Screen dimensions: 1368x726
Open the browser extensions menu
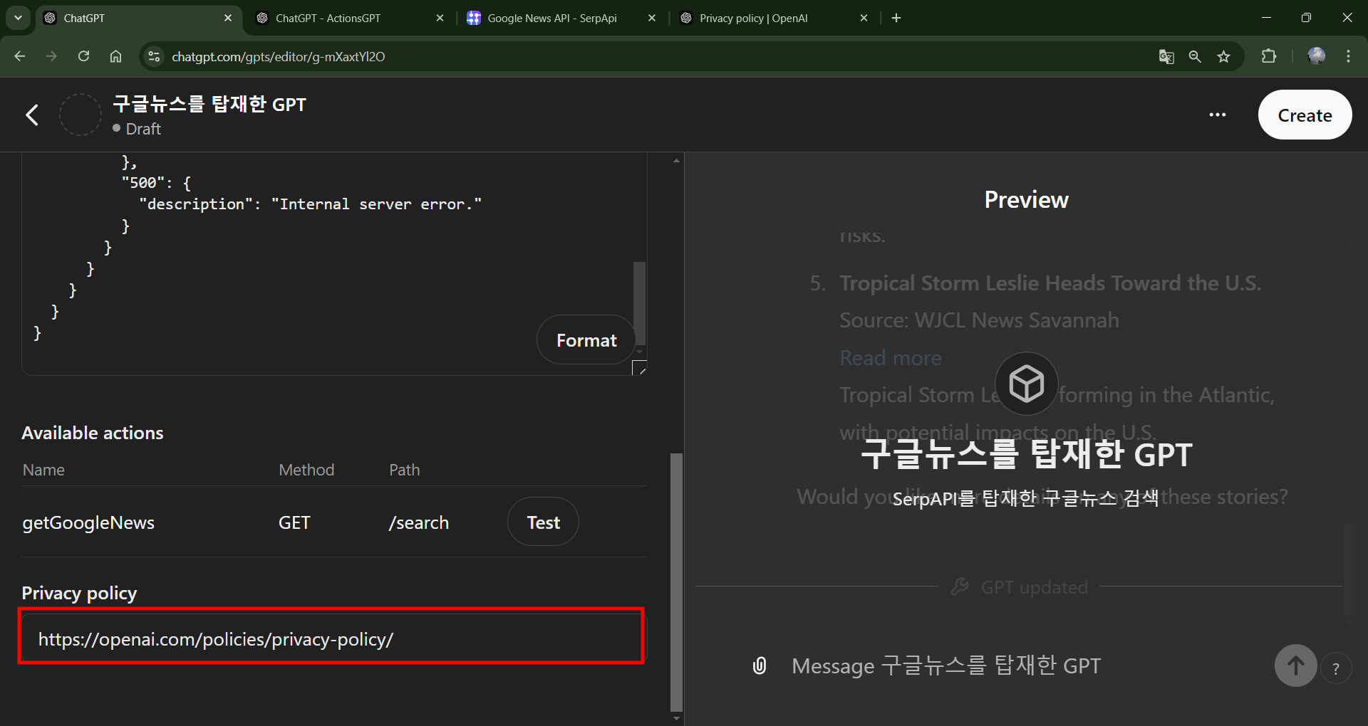(x=1269, y=56)
